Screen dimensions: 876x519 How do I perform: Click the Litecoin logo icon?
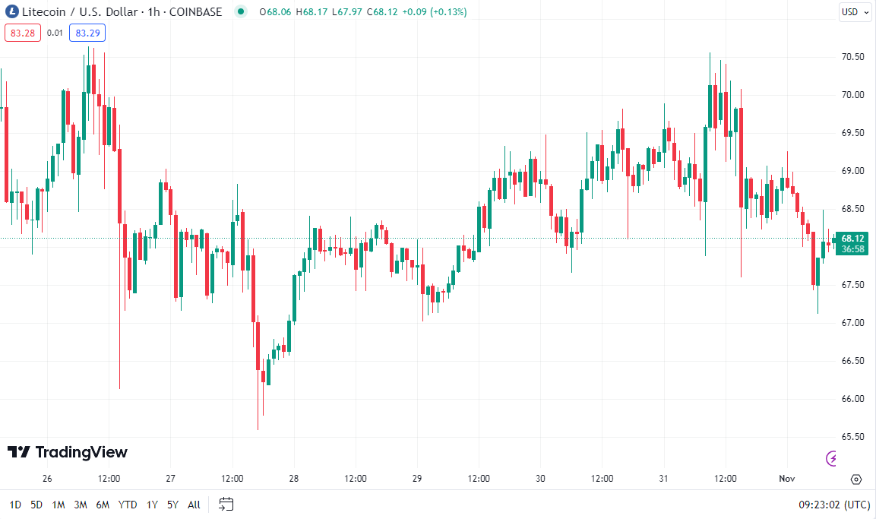point(12,11)
